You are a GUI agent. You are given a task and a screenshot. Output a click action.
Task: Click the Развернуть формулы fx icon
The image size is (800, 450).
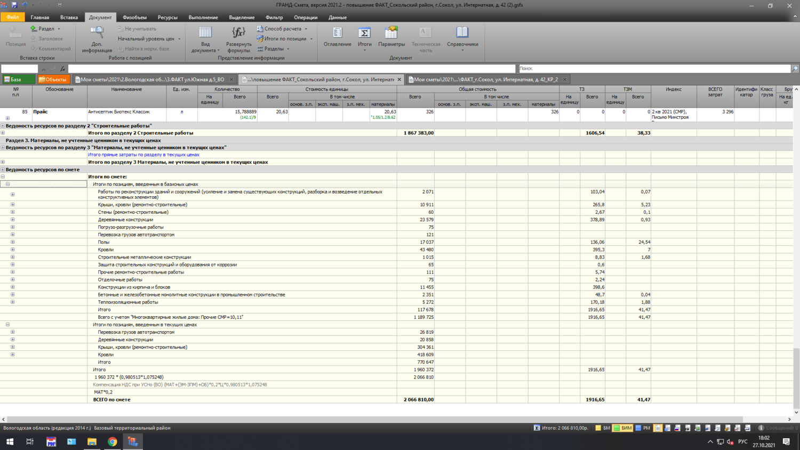[x=238, y=33]
